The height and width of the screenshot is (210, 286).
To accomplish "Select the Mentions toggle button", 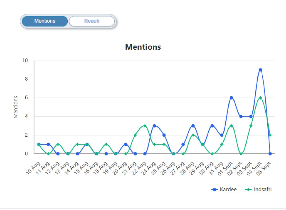I will click(45, 21).
